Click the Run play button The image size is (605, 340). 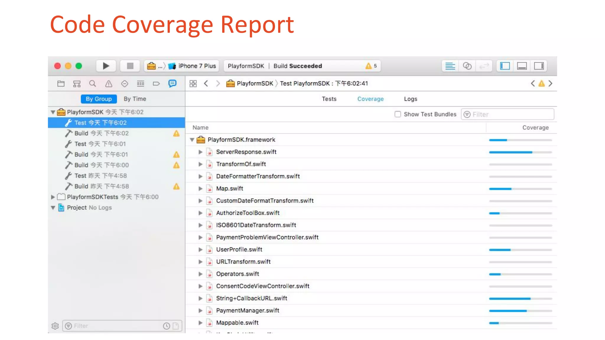106,66
